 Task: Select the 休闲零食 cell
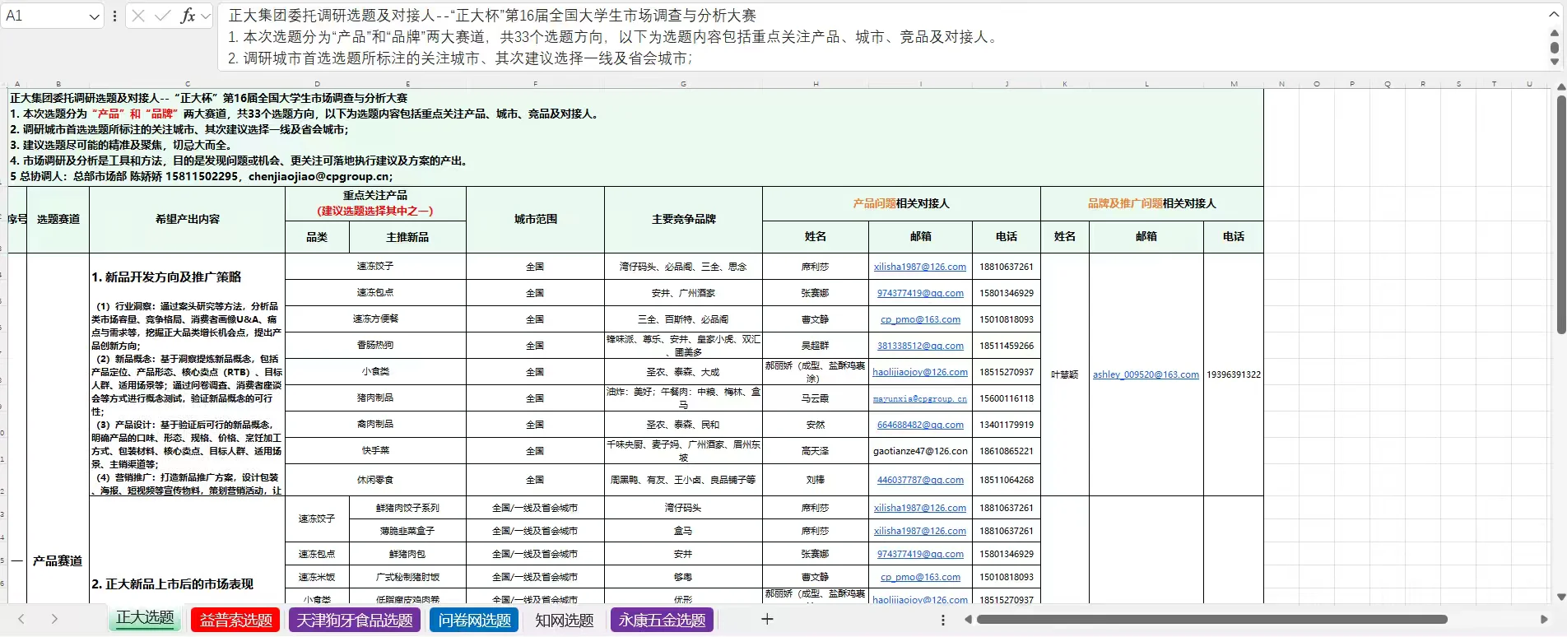click(375, 480)
